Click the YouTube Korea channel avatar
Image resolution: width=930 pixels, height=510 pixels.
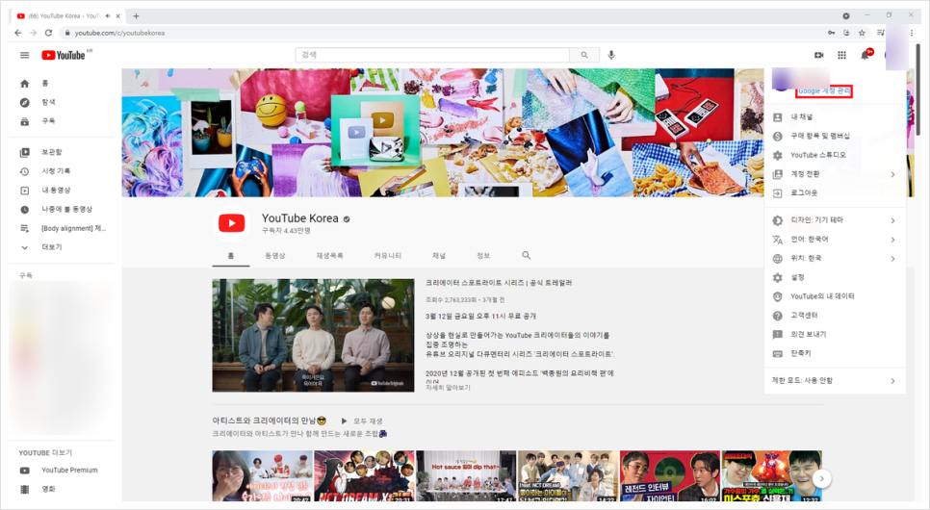point(231,223)
